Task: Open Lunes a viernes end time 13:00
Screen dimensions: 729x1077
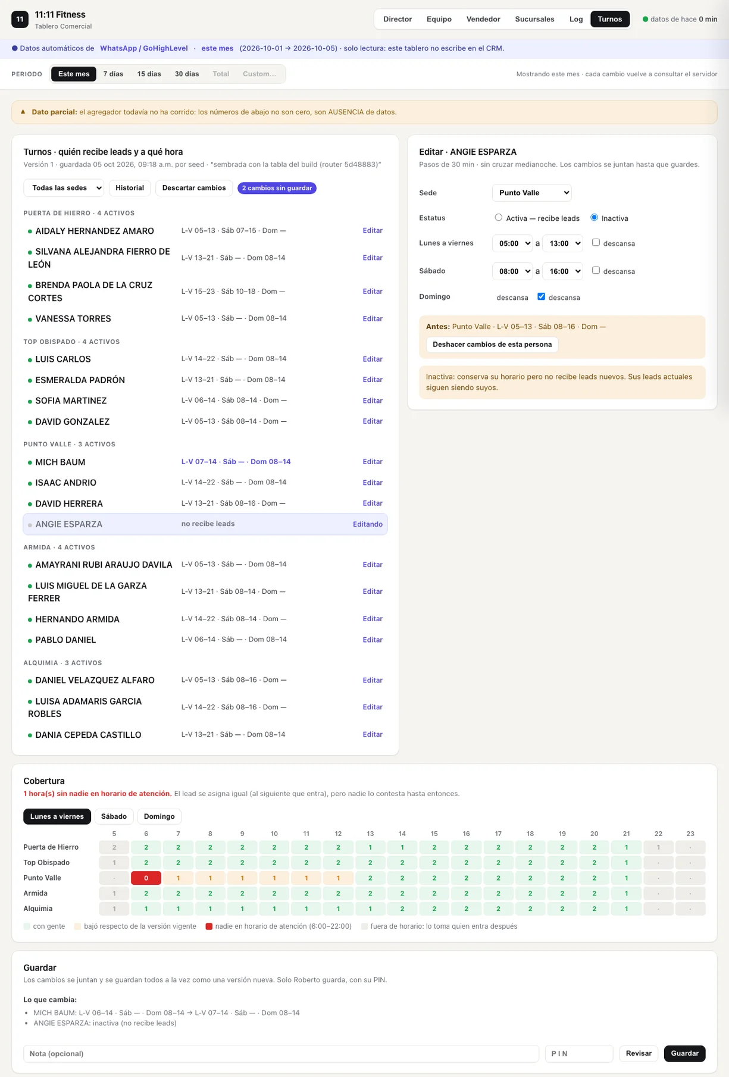Action: pos(563,243)
